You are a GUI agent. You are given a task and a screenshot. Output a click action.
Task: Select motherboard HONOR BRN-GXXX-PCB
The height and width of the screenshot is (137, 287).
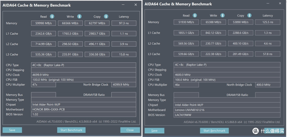click(x=83, y=109)
